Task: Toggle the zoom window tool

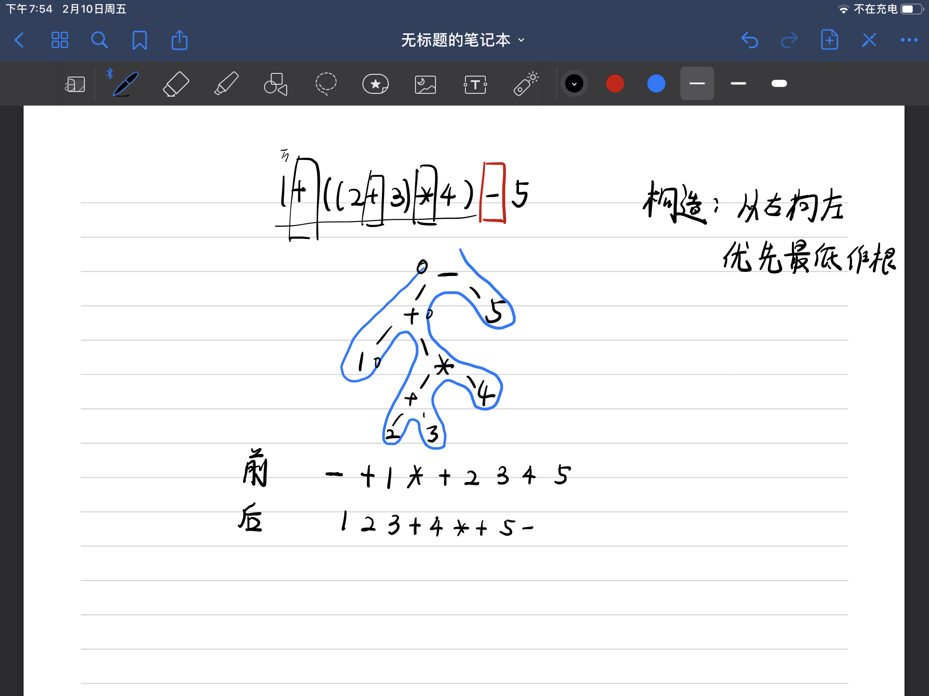Action: (75, 84)
